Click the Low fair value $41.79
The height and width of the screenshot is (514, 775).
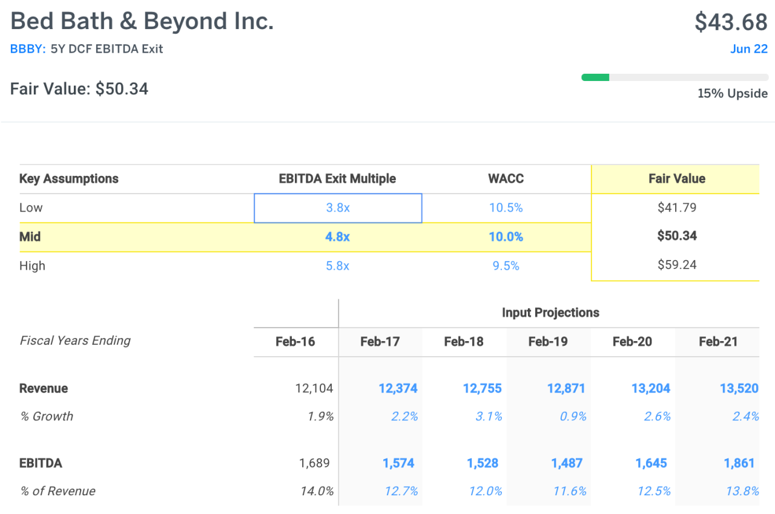677,208
